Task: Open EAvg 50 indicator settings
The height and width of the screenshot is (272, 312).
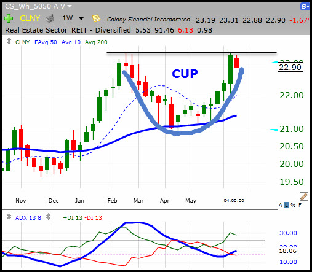Action: tap(46, 42)
